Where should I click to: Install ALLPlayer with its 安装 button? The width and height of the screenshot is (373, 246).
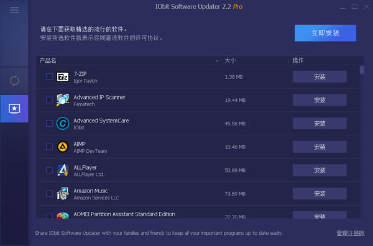pyautogui.click(x=320, y=170)
